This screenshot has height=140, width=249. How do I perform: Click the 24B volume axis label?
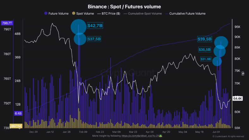coord(18,81)
